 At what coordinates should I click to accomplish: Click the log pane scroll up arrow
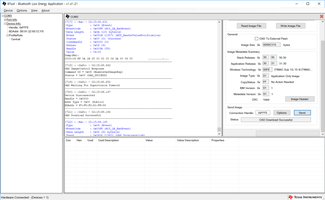coord(219,22)
